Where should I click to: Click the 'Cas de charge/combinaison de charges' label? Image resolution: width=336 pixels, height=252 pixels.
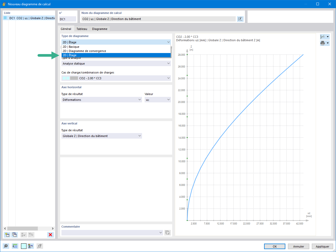[x=88, y=72]
